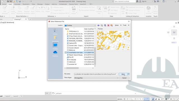Screen dimensions: 179x101
Task: Click the Search the Web icon
Action: 105,25
